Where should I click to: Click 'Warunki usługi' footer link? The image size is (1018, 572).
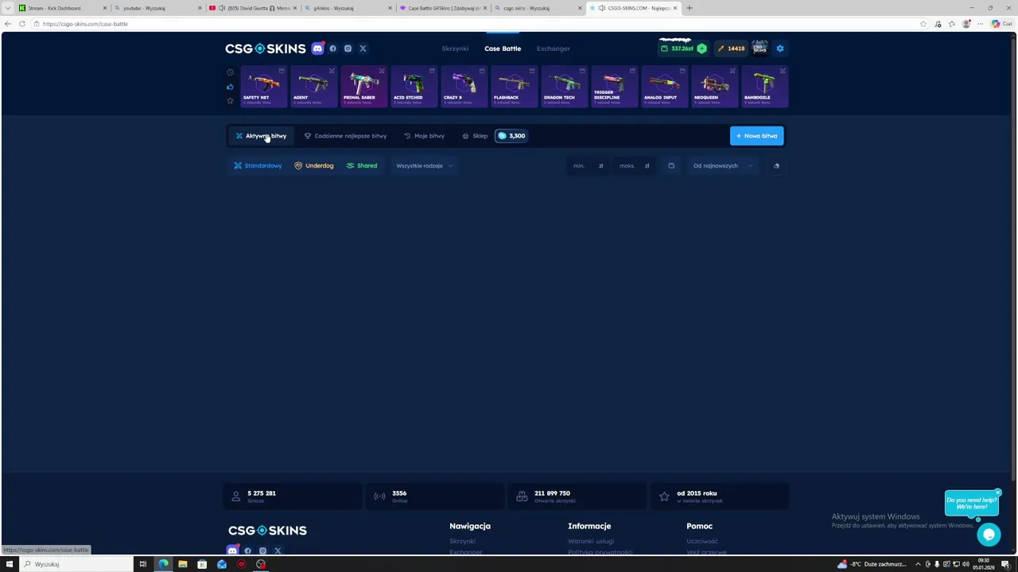pyautogui.click(x=591, y=541)
